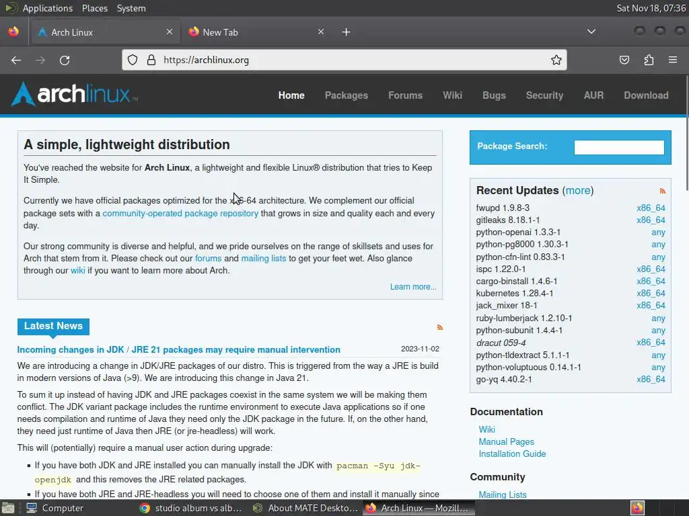689x516 pixels.
Task: Open the Firefox hamburger menu
Action: (673, 60)
